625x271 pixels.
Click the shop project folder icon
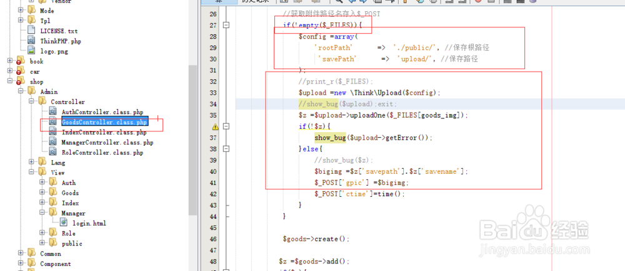[21, 82]
